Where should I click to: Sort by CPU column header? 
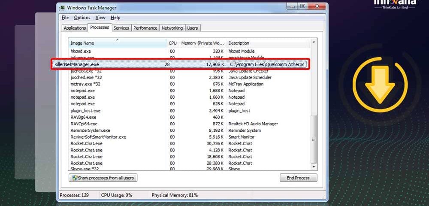[x=172, y=43]
